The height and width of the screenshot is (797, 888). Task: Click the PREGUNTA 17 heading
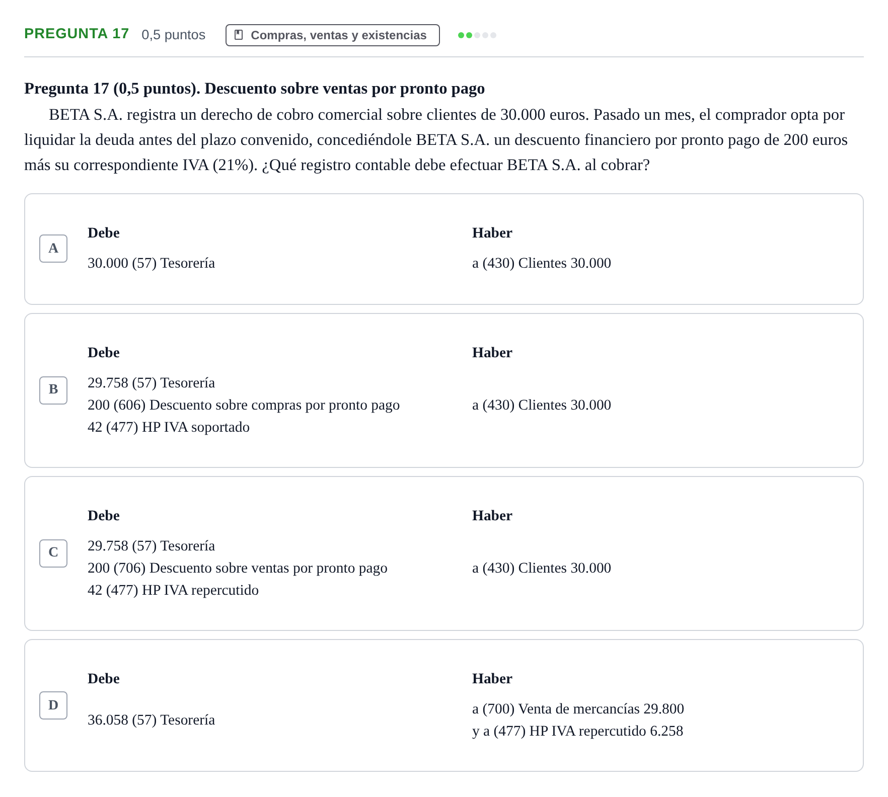pyautogui.click(x=77, y=34)
